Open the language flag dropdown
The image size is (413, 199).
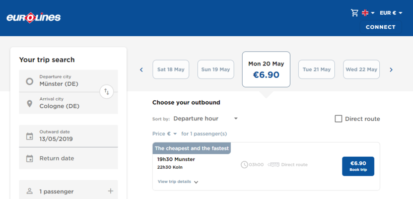click(368, 13)
